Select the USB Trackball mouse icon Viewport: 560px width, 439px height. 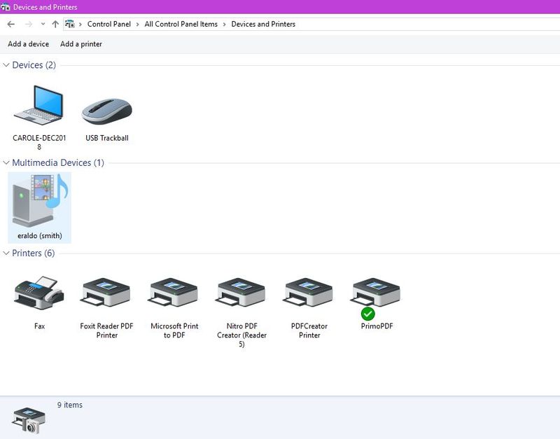pyautogui.click(x=106, y=110)
